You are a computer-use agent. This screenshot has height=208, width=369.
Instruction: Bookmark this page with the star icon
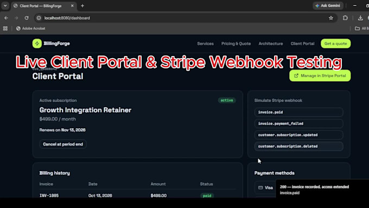pyautogui.click(x=331, y=18)
